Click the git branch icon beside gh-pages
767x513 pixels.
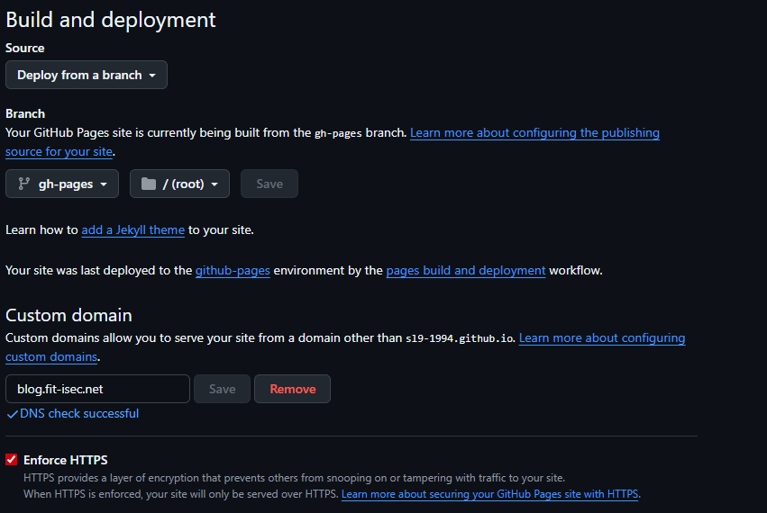coord(23,184)
